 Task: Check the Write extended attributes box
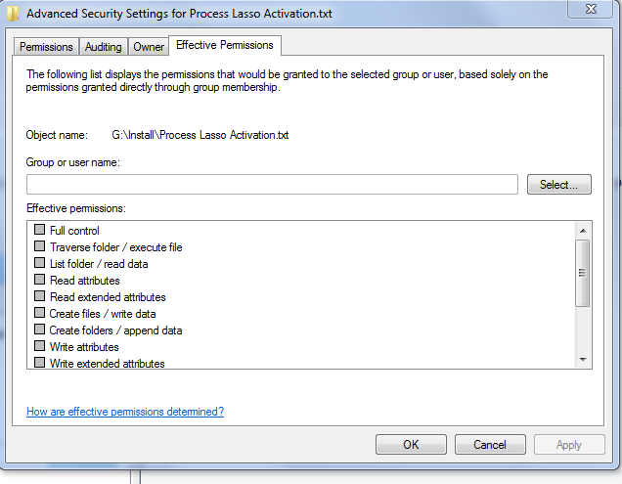pos(40,363)
